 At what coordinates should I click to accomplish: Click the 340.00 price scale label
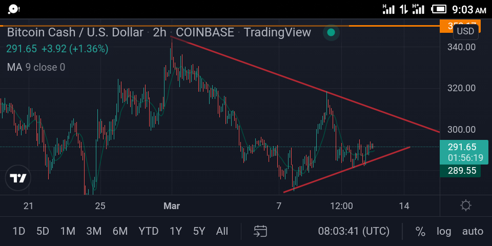click(x=461, y=47)
